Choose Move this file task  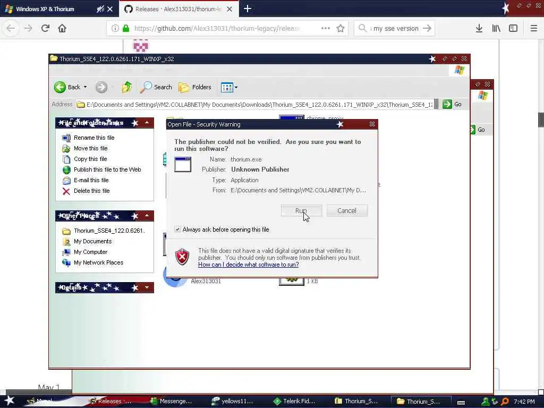(x=90, y=148)
